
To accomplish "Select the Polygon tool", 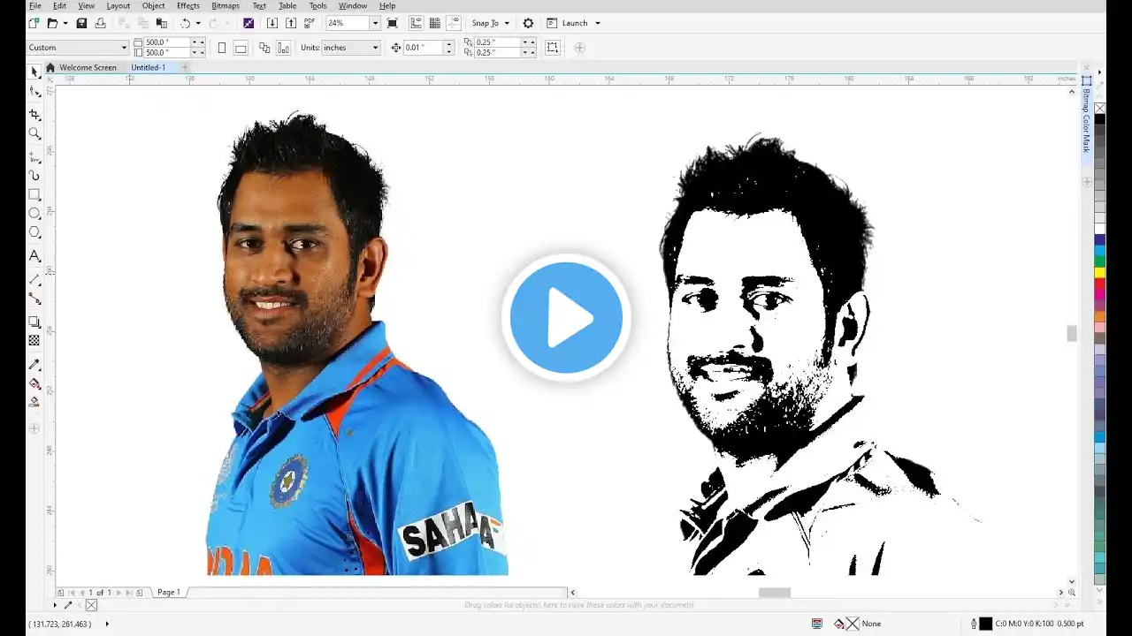I will pyautogui.click(x=34, y=232).
